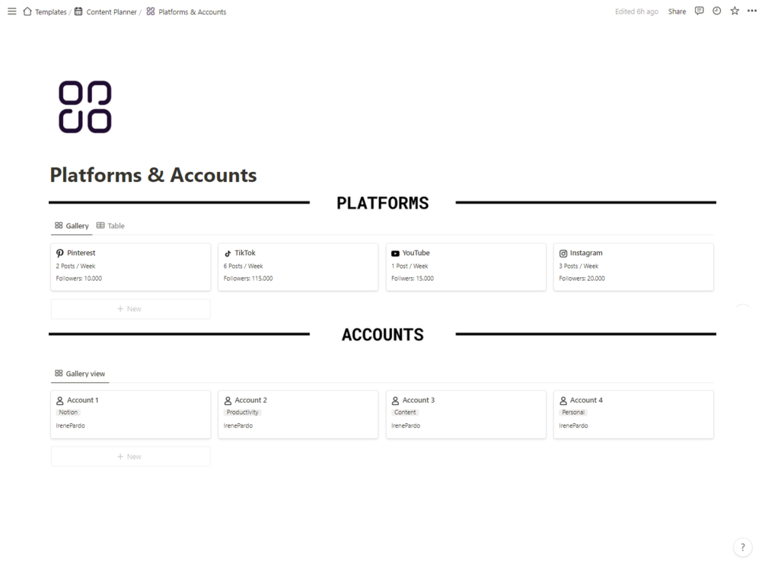Go to Content Planner breadcrumb

(x=111, y=11)
